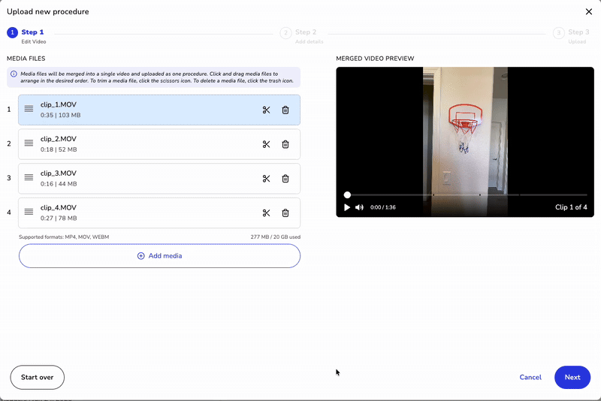This screenshot has height=401, width=601.
Task: Click the second clip boundary marker on timeline
Action: point(479,195)
